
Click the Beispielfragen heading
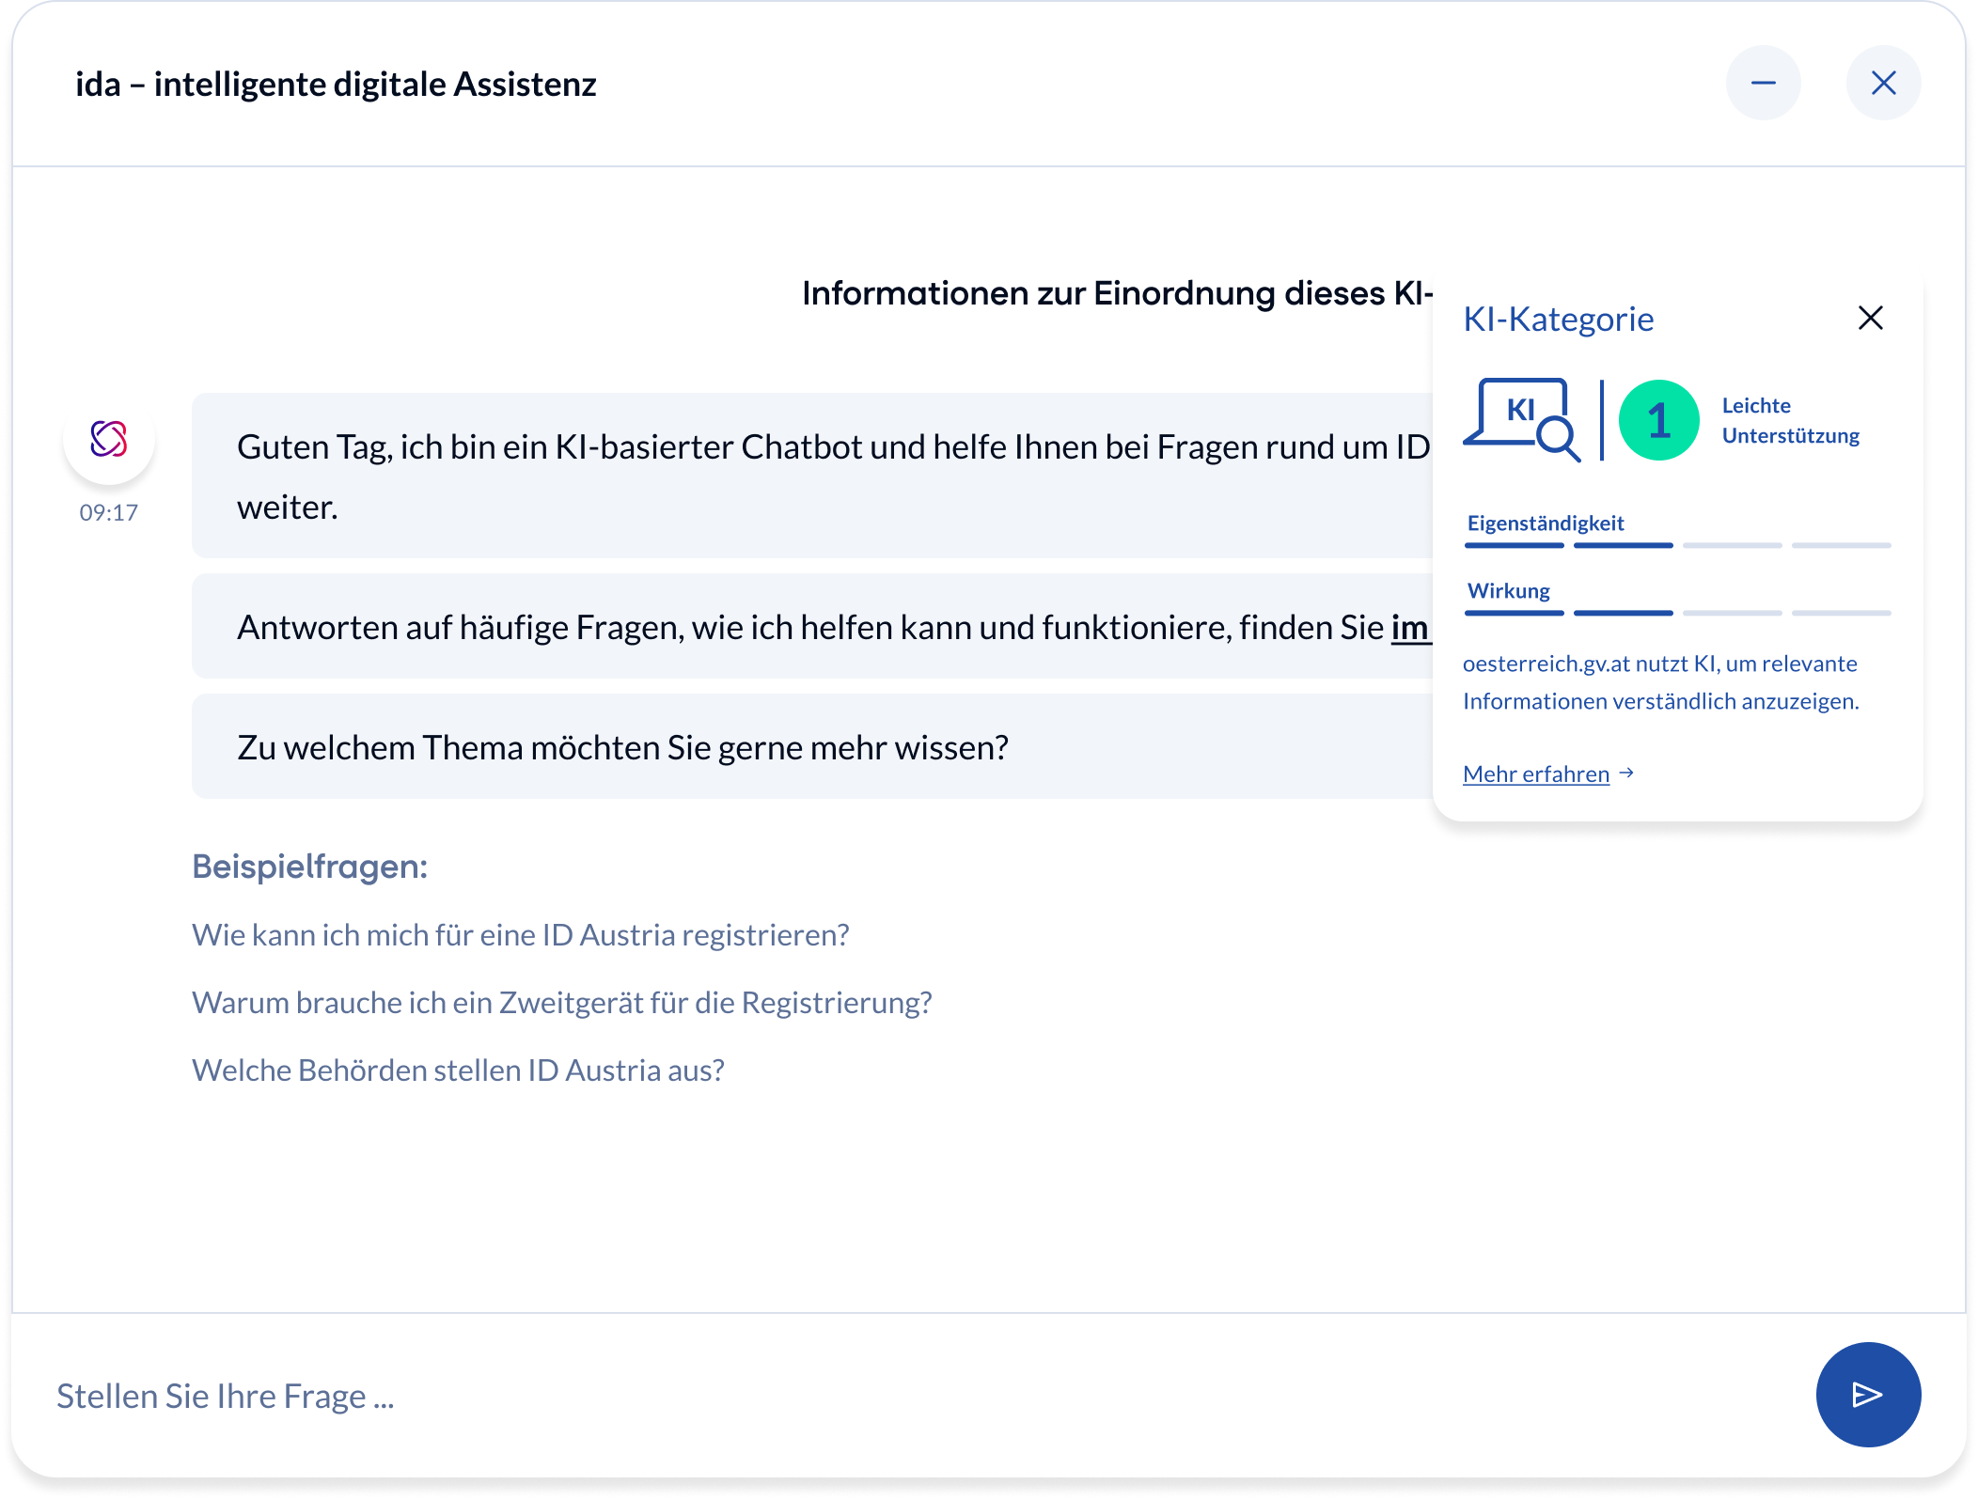[x=310, y=867]
